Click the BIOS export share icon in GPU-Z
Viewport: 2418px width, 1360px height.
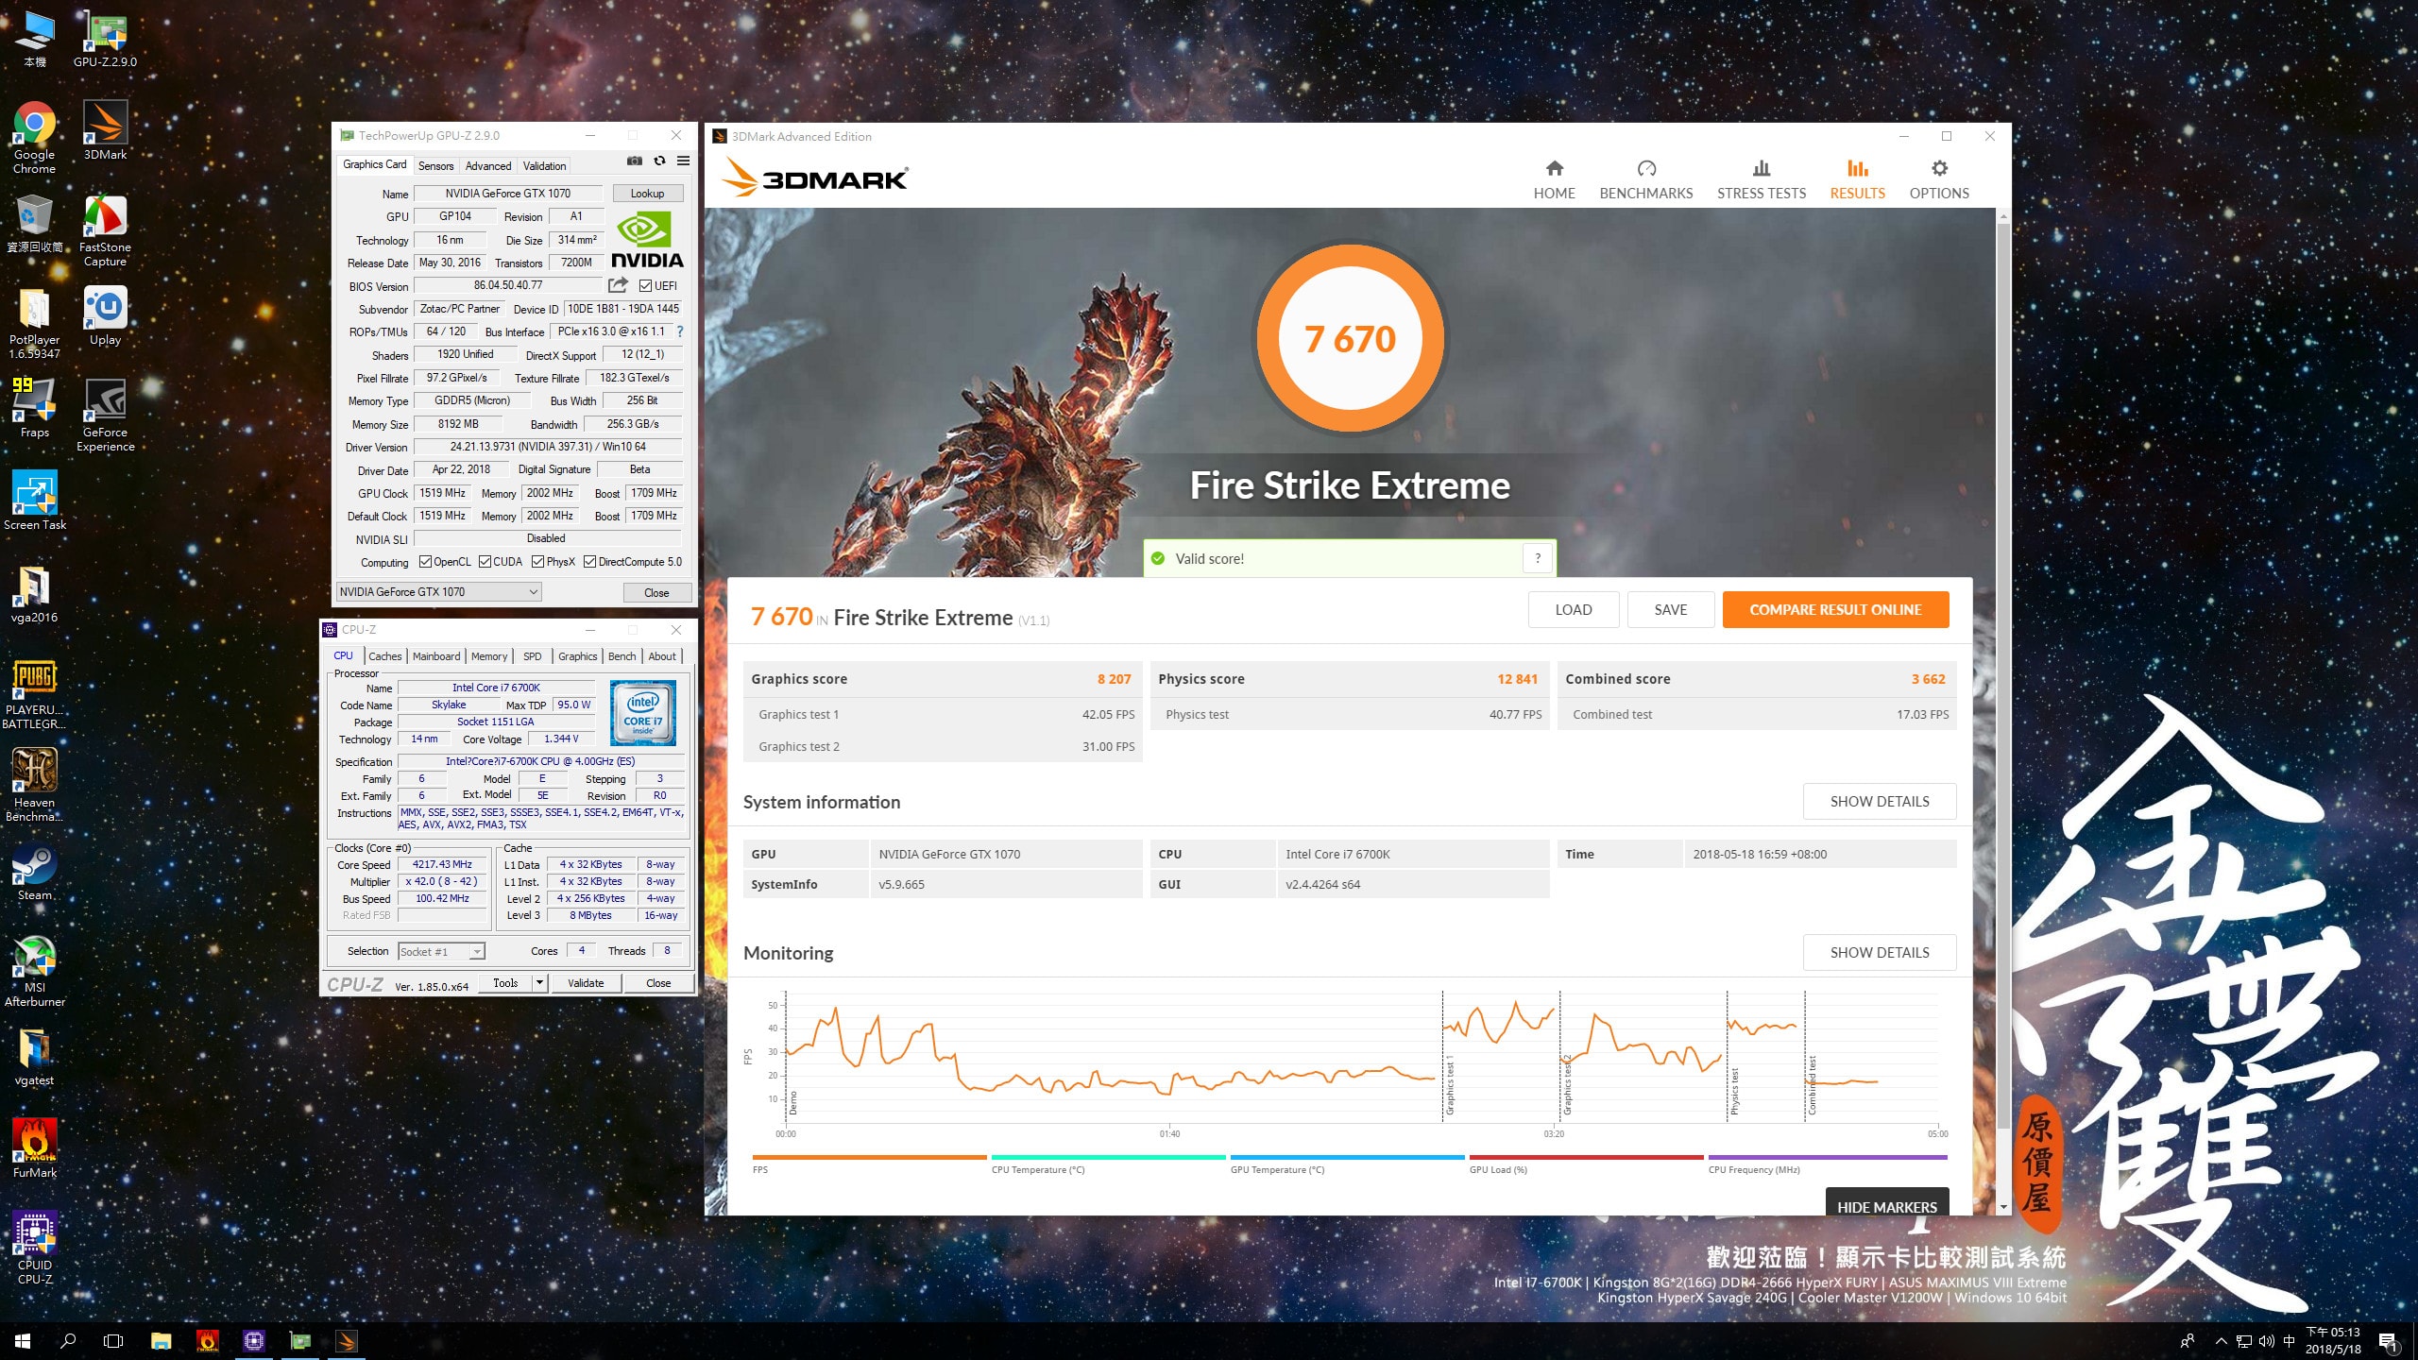pyautogui.click(x=618, y=285)
